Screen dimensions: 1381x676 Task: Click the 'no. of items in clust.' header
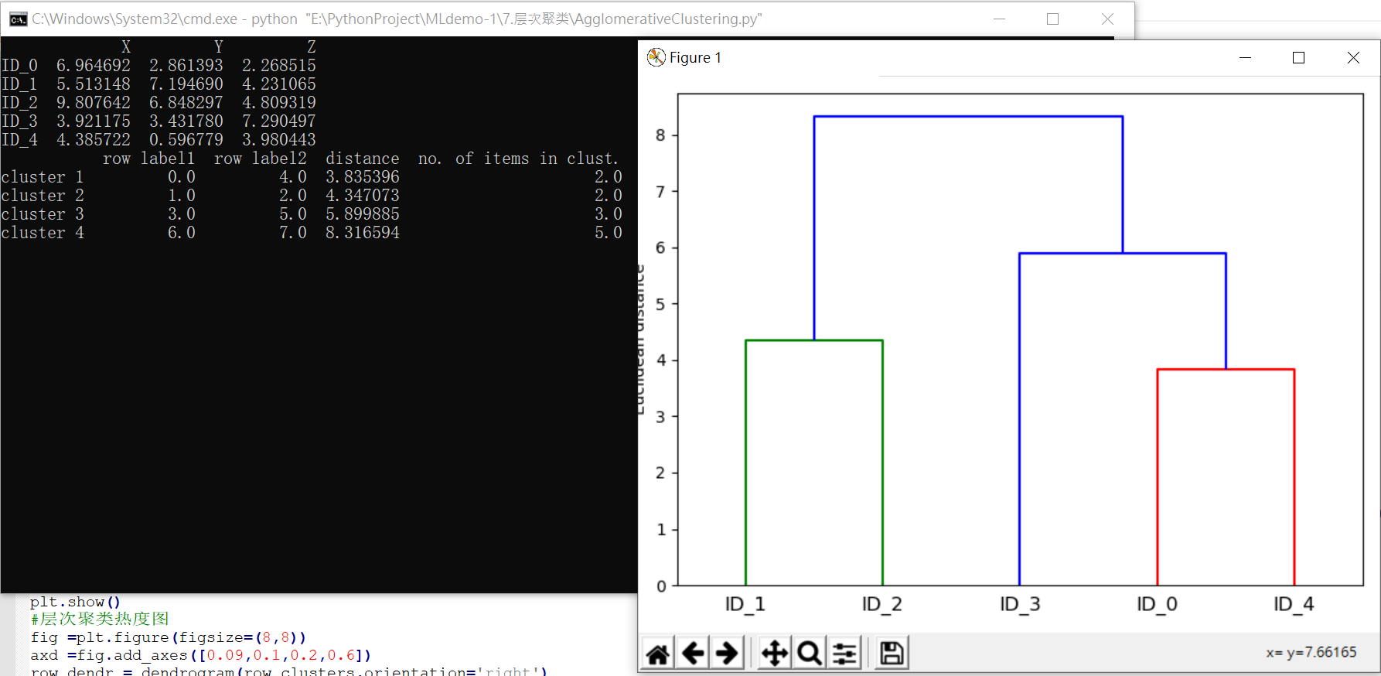519,159
